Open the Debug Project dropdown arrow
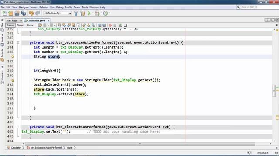The height and width of the screenshot is (156, 279). tap(101, 13)
